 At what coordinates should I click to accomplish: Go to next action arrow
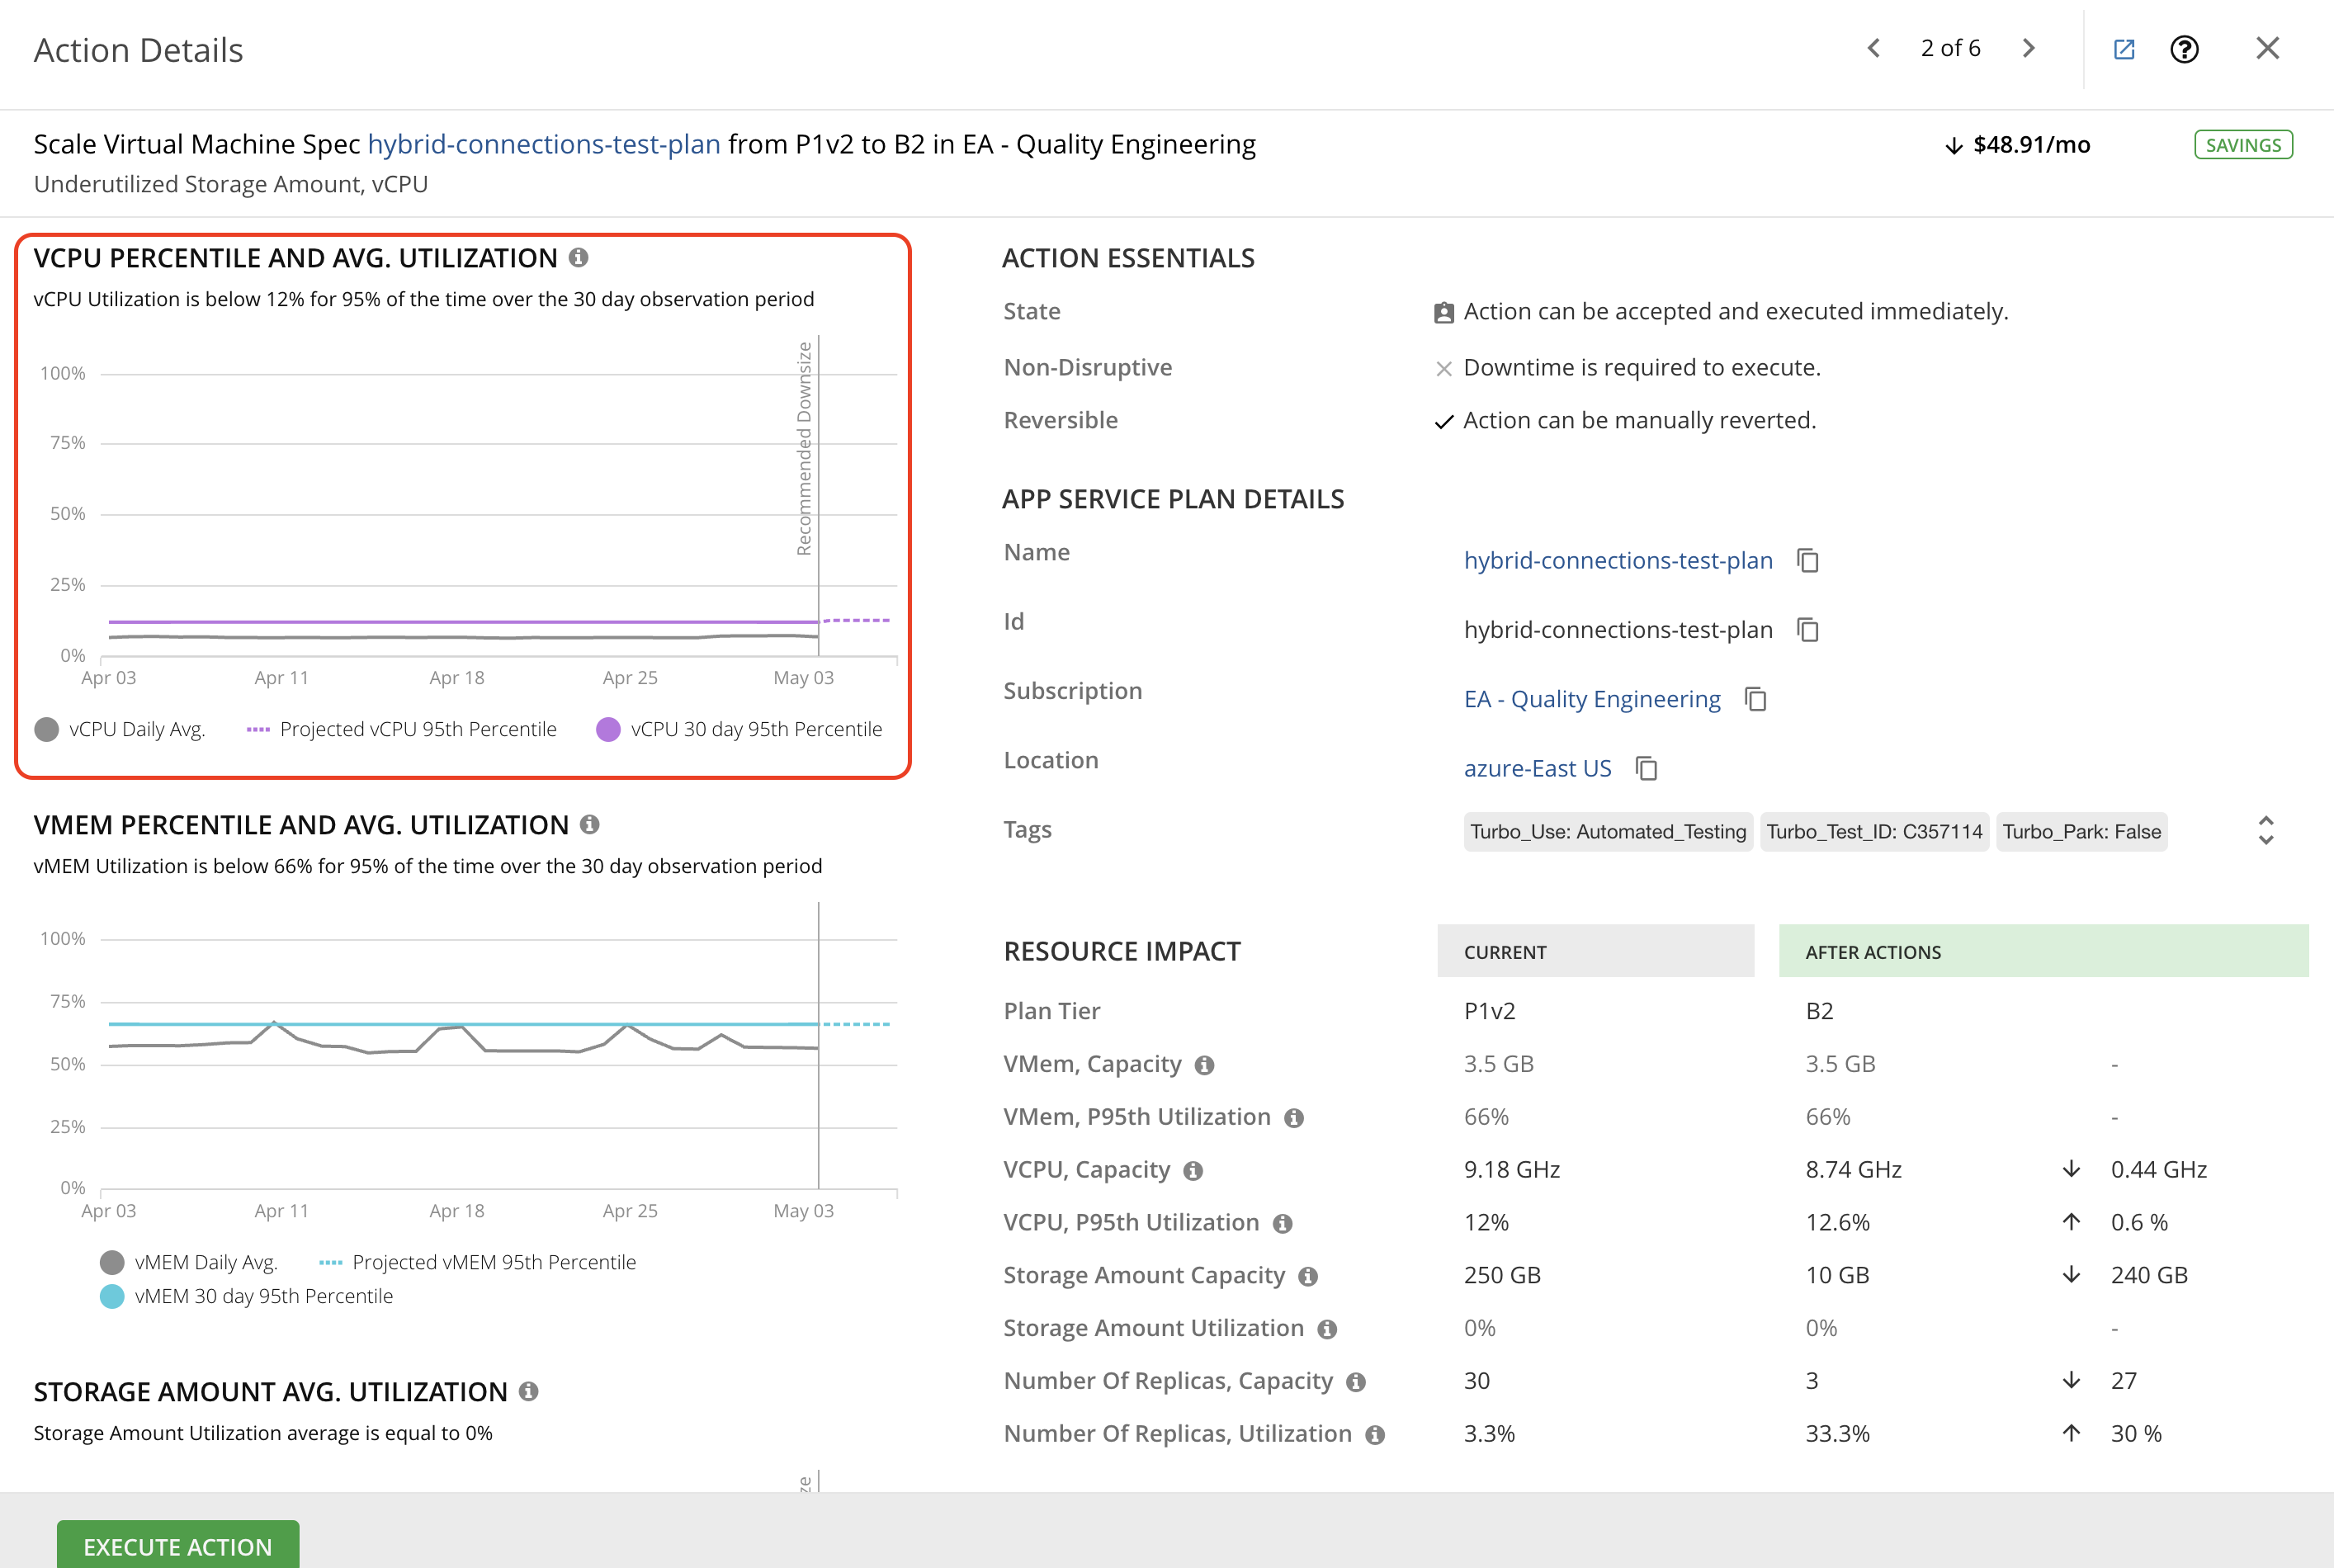tap(2028, 48)
